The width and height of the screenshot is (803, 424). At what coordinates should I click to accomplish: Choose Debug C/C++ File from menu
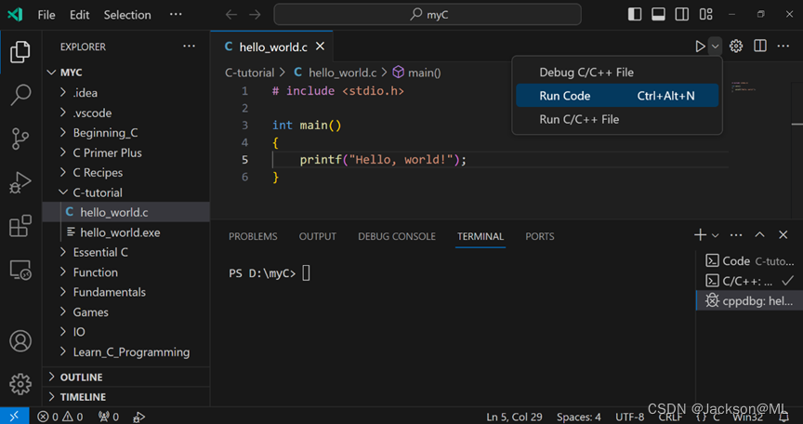click(x=617, y=73)
